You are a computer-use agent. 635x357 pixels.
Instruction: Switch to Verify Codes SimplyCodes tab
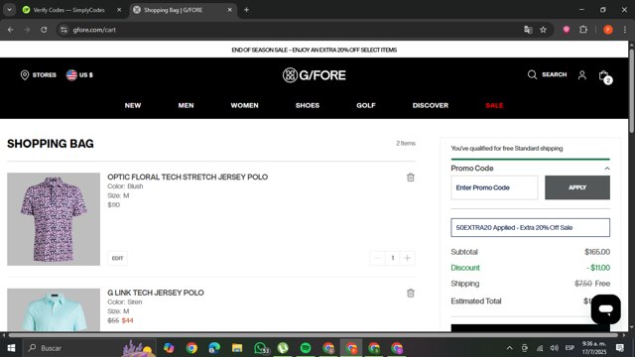(68, 10)
